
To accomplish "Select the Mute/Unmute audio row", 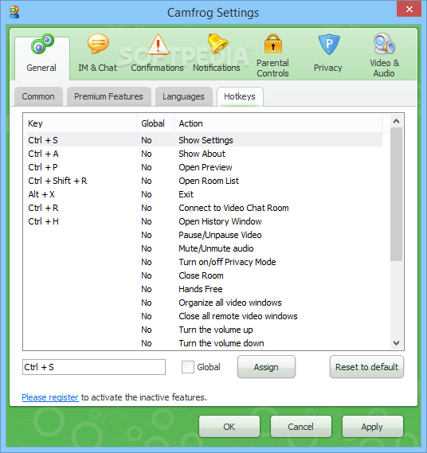I will click(205, 248).
